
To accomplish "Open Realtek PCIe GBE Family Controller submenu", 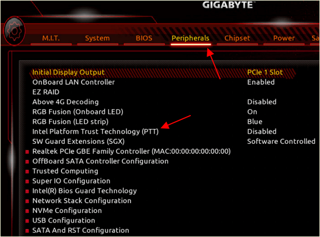I will point(131,152).
